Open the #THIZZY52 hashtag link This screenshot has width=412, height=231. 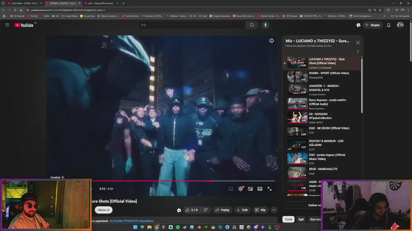(x=131, y=221)
